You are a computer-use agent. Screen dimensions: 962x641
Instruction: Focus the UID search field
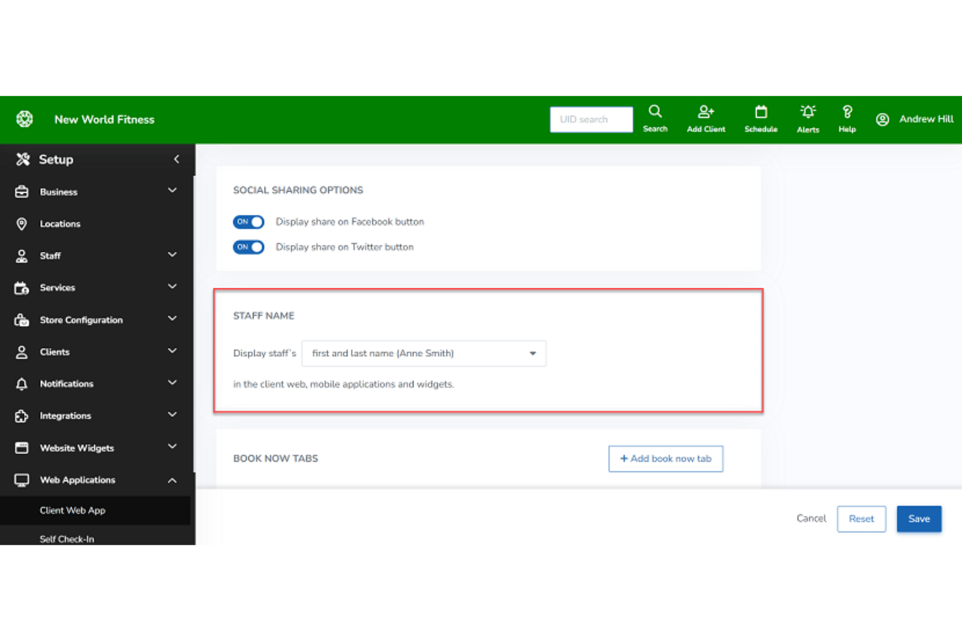coord(591,119)
